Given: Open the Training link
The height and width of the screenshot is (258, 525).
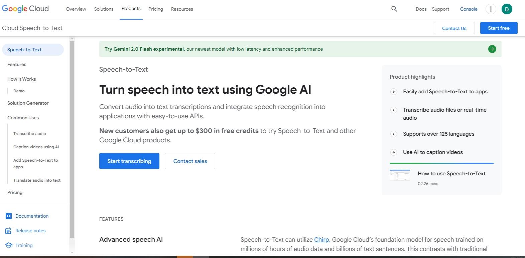Looking at the screenshot, I should pos(24,245).
